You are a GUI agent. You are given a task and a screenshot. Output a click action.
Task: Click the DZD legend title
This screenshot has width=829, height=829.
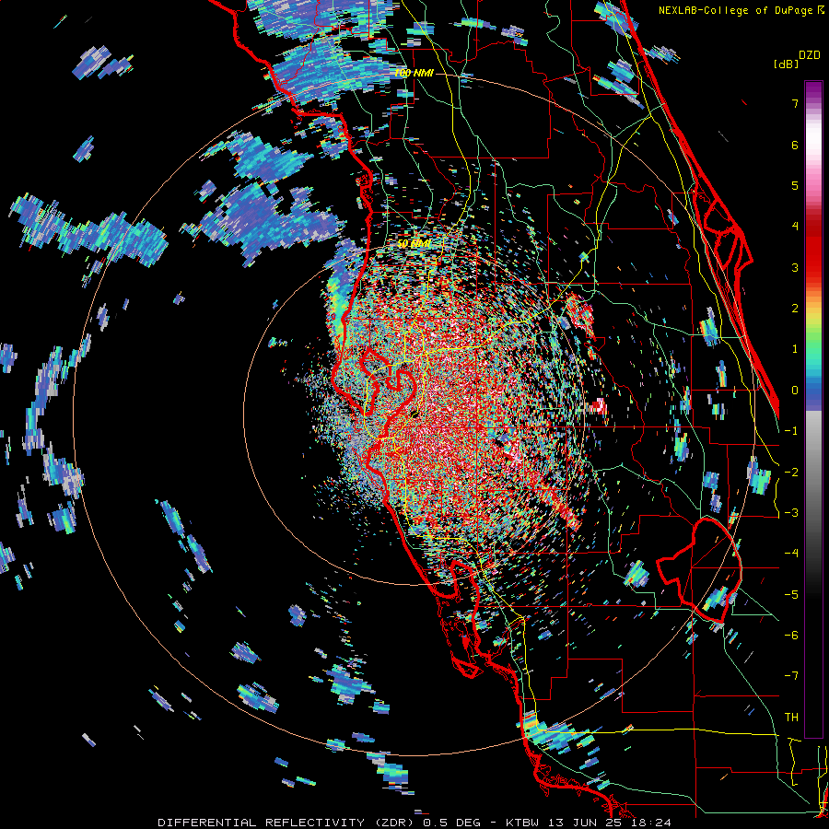point(810,55)
